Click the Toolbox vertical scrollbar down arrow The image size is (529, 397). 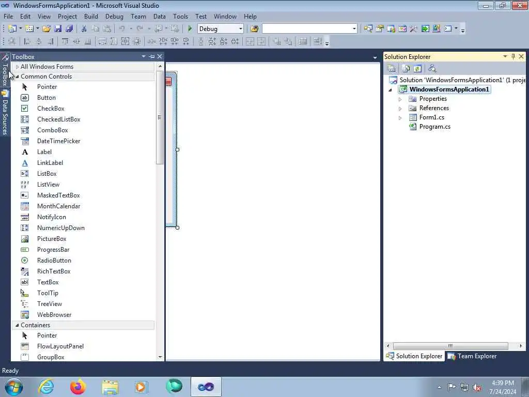pyautogui.click(x=160, y=357)
